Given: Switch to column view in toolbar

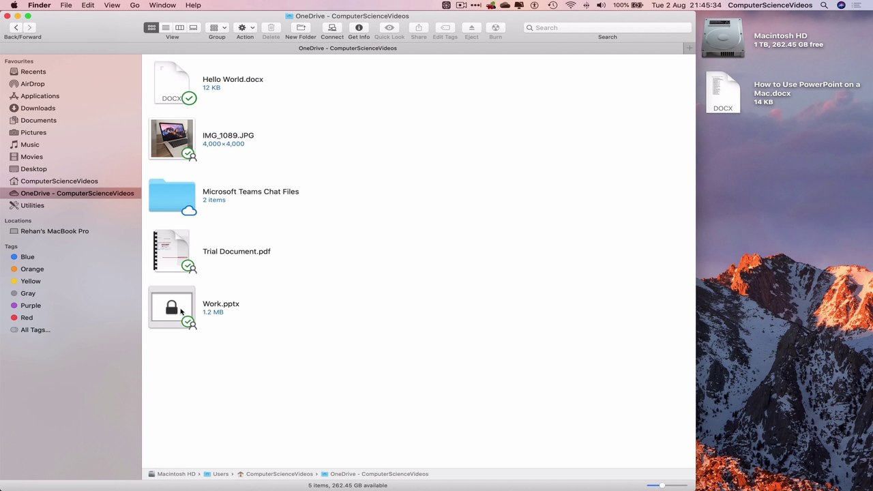Looking at the screenshot, I should click(179, 27).
